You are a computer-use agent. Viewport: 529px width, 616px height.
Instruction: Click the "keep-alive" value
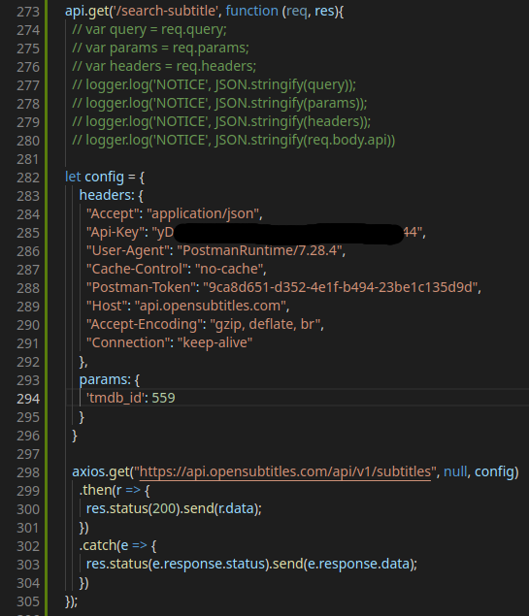pos(215,343)
